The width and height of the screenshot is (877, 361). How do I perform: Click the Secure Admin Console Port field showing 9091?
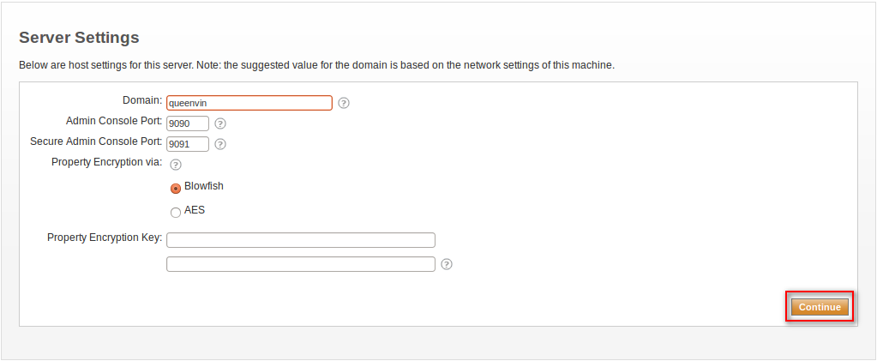coord(188,144)
